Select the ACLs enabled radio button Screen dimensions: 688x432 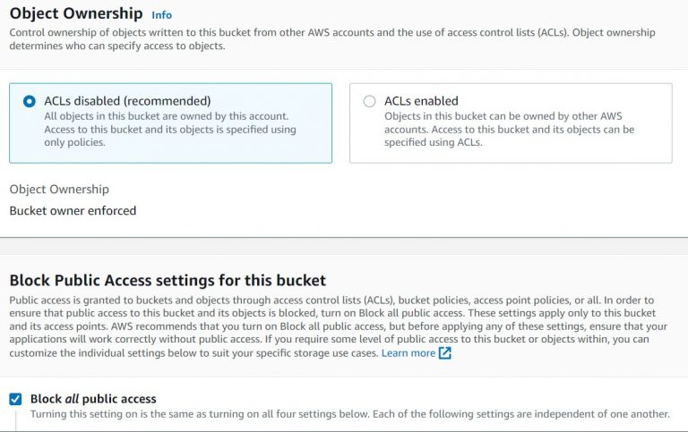tap(369, 102)
